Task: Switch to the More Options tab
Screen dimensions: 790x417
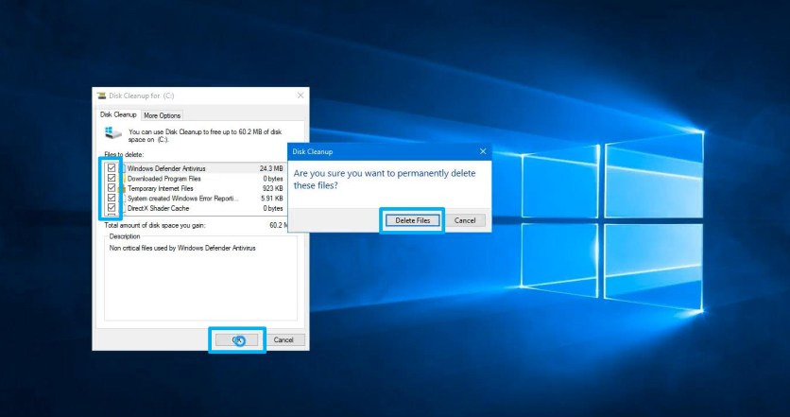Action: pos(163,115)
